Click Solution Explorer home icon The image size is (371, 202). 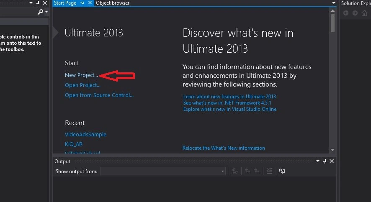(364, 13)
